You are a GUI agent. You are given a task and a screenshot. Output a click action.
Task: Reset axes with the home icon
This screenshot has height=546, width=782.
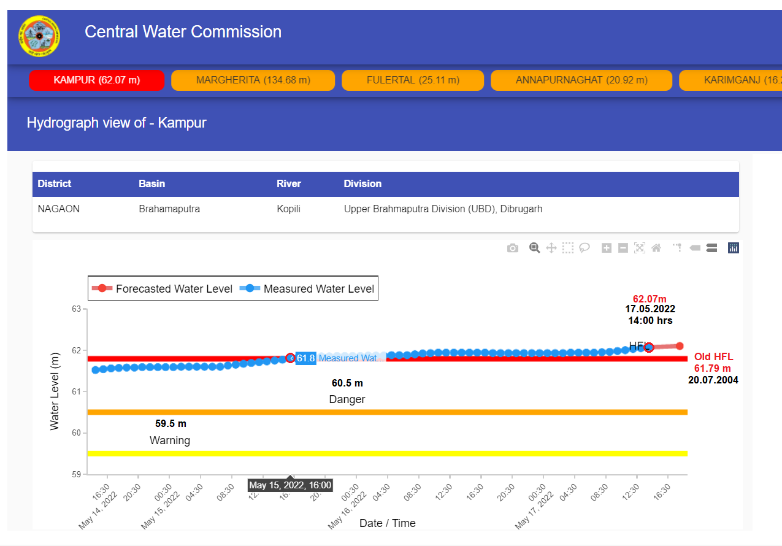656,248
